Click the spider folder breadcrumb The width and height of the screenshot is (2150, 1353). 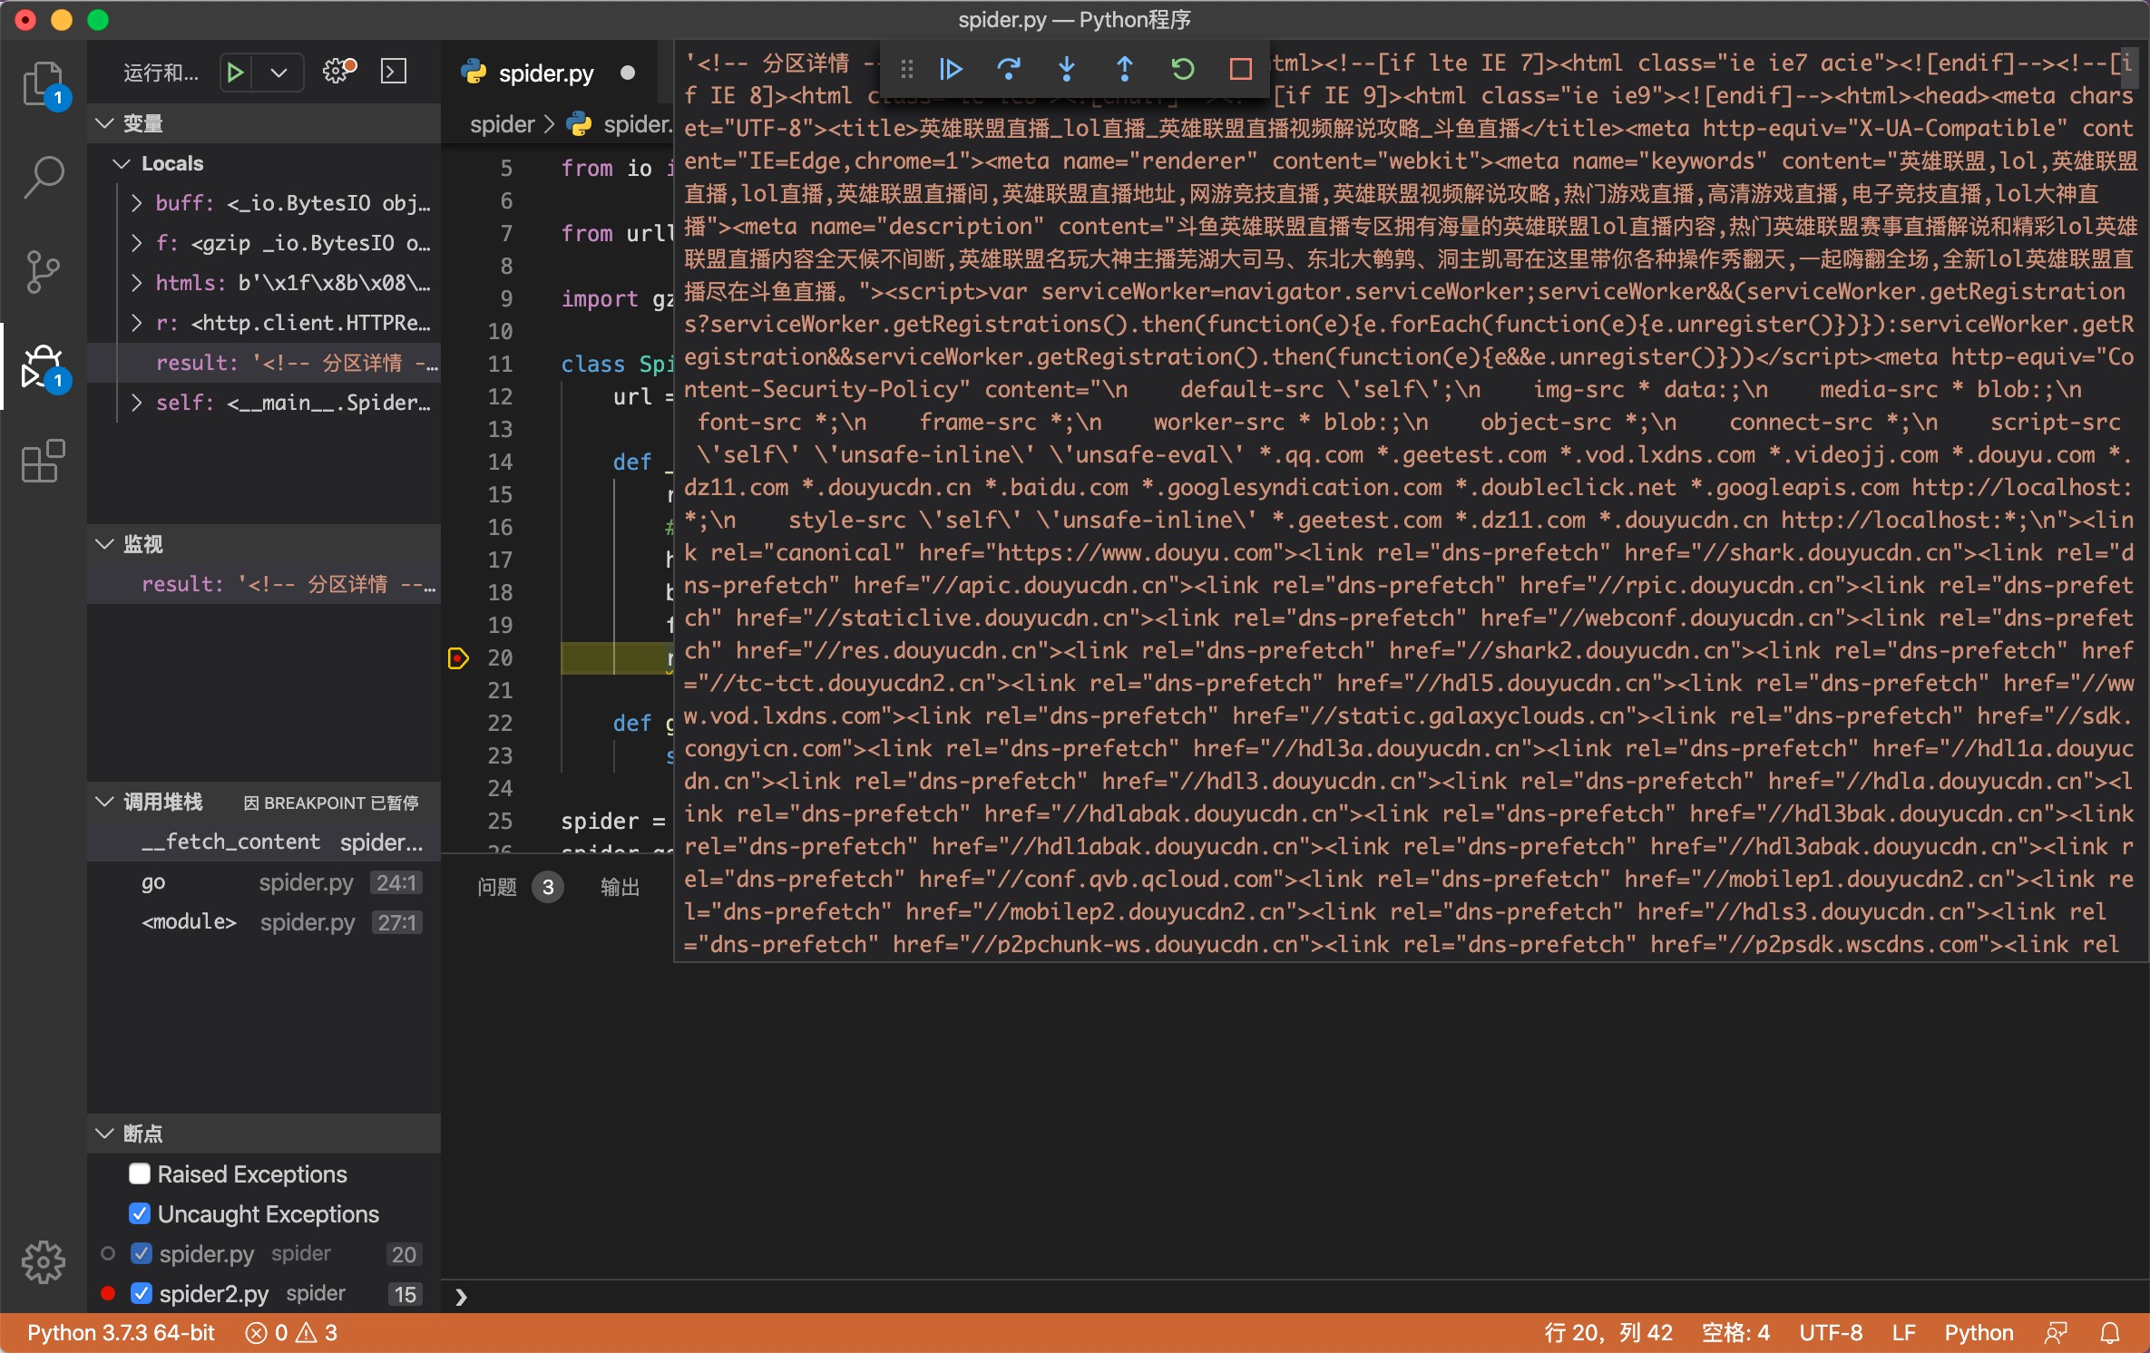pyautogui.click(x=502, y=124)
